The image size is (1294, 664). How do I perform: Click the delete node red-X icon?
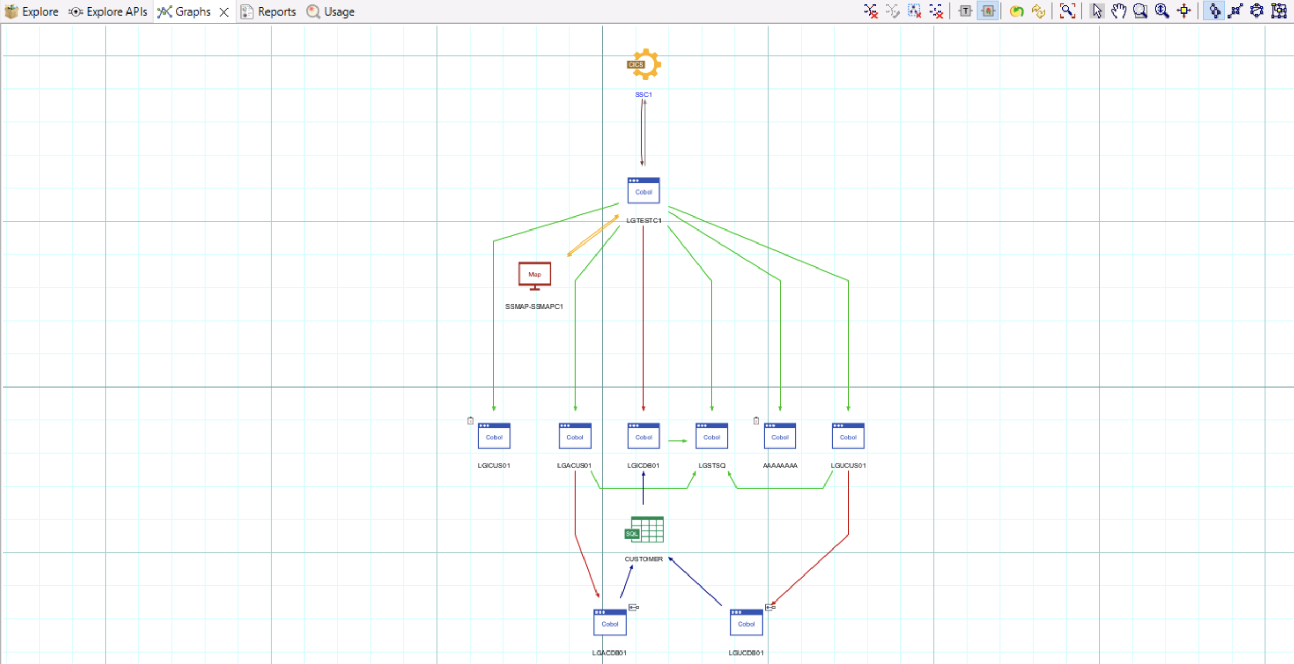click(x=871, y=11)
